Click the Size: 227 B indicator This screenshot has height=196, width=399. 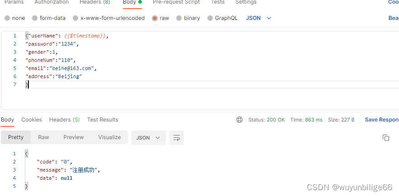point(341,120)
